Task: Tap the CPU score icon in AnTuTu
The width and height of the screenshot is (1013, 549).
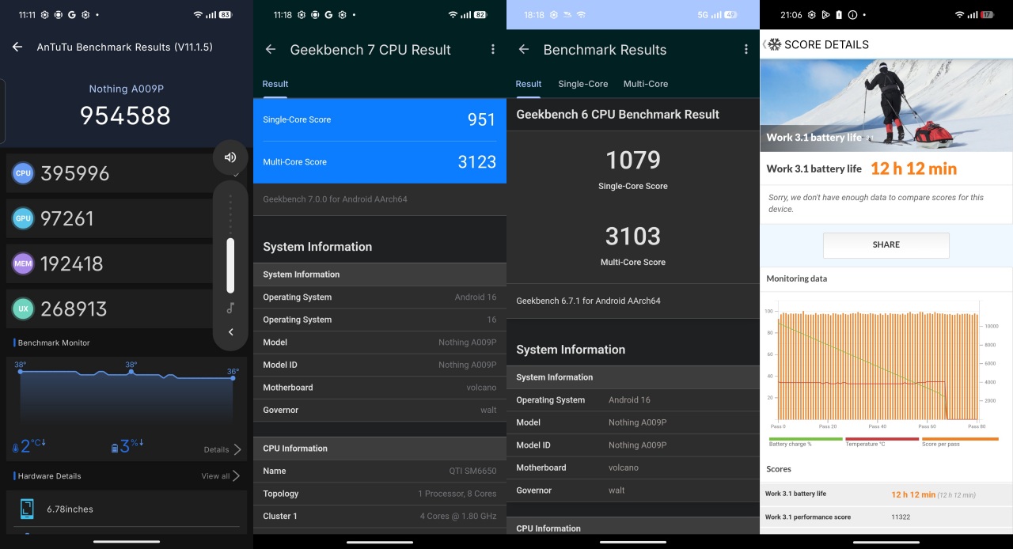Action: (23, 173)
